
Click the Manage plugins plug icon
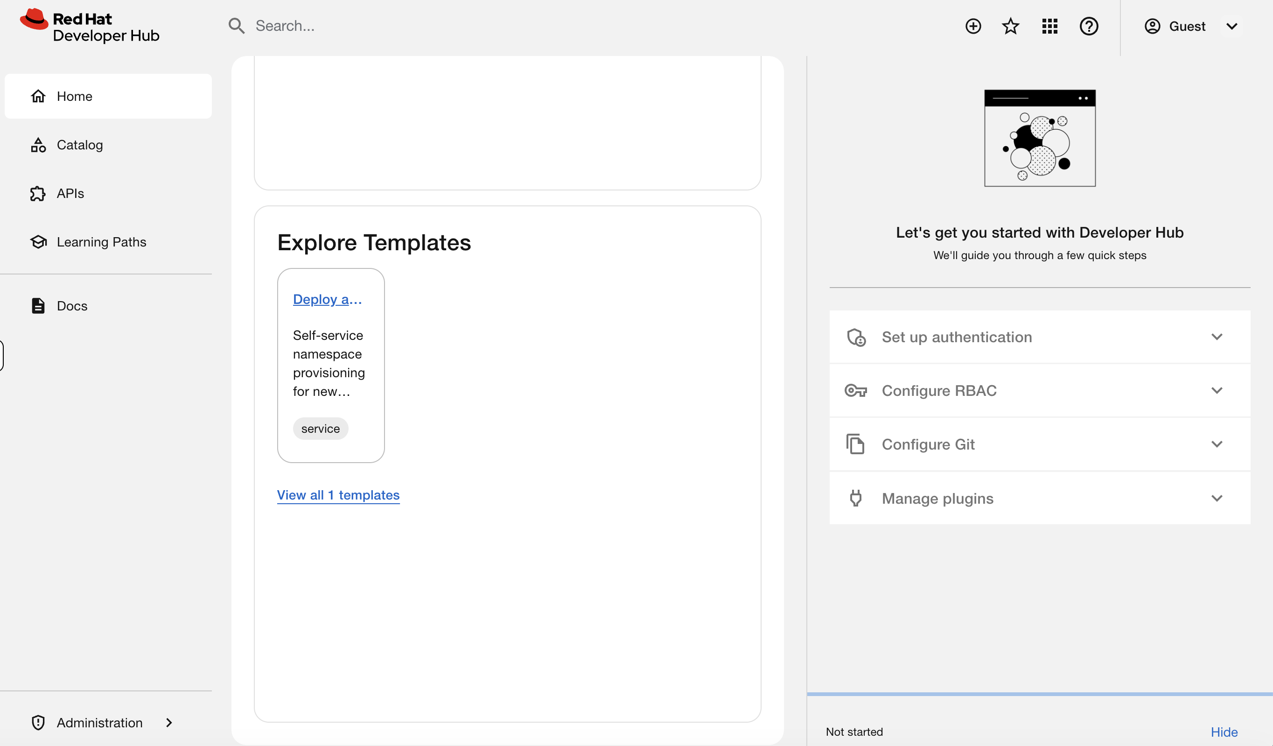click(855, 498)
